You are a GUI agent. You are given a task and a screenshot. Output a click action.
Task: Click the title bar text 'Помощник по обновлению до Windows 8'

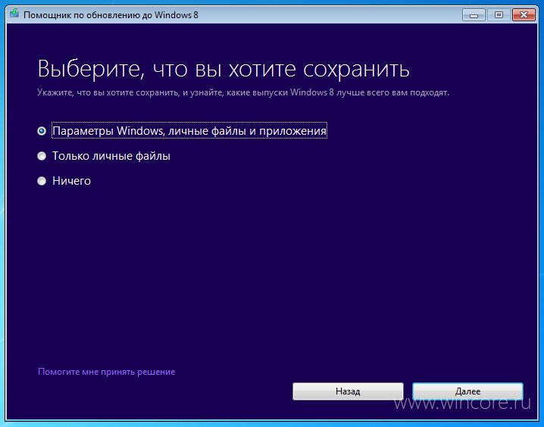coord(111,15)
